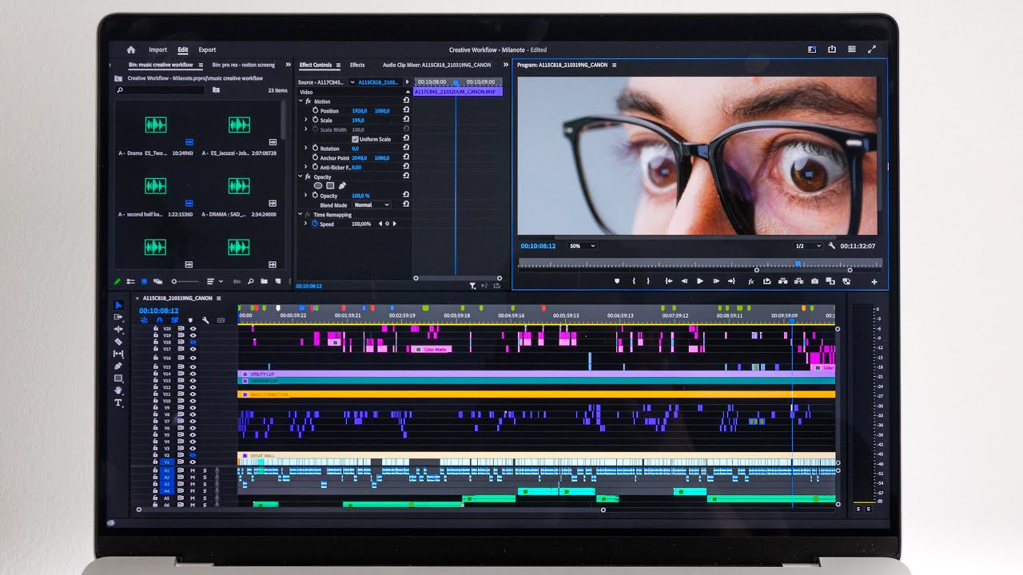Toggle V20 track output eye
This screenshot has width=1023, height=575.
click(193, 328)
